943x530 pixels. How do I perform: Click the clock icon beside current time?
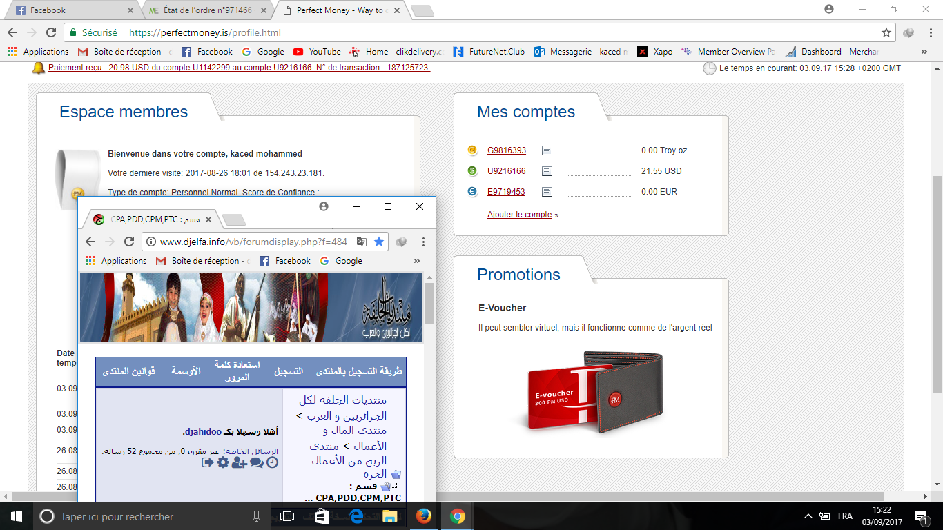(x=710, y=68)
